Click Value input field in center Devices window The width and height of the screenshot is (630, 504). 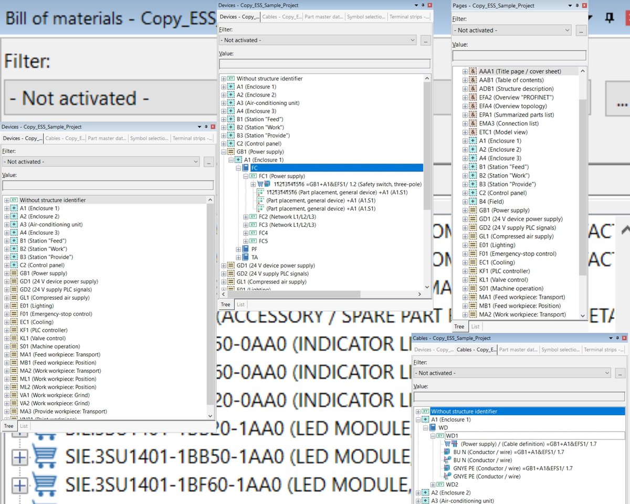(324, 64)
